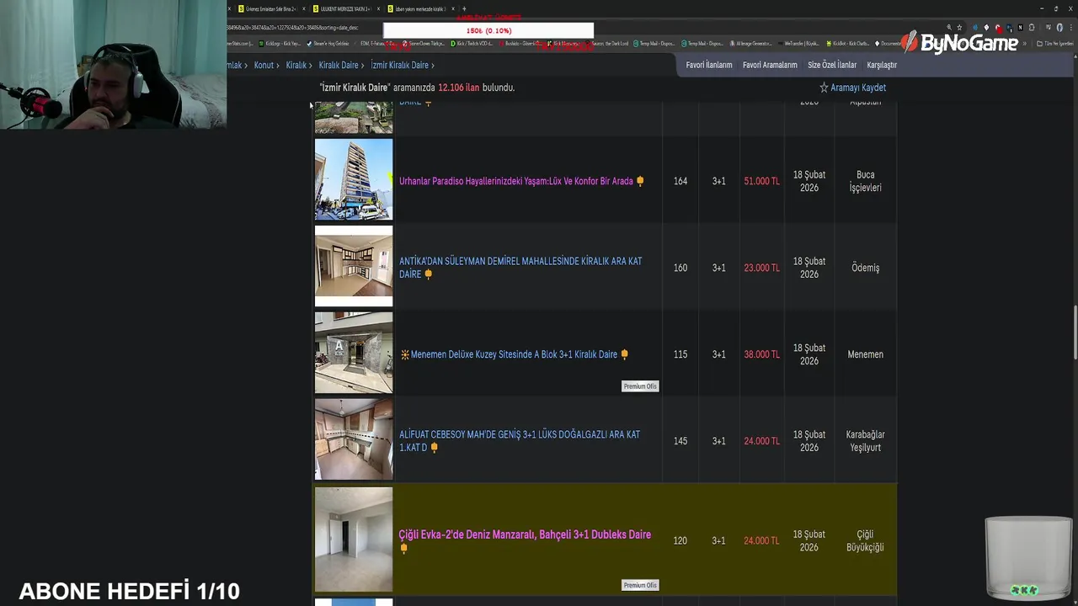
Task: Click Urhanlar Paradiso building thumbnail
Action: [354, 179]
